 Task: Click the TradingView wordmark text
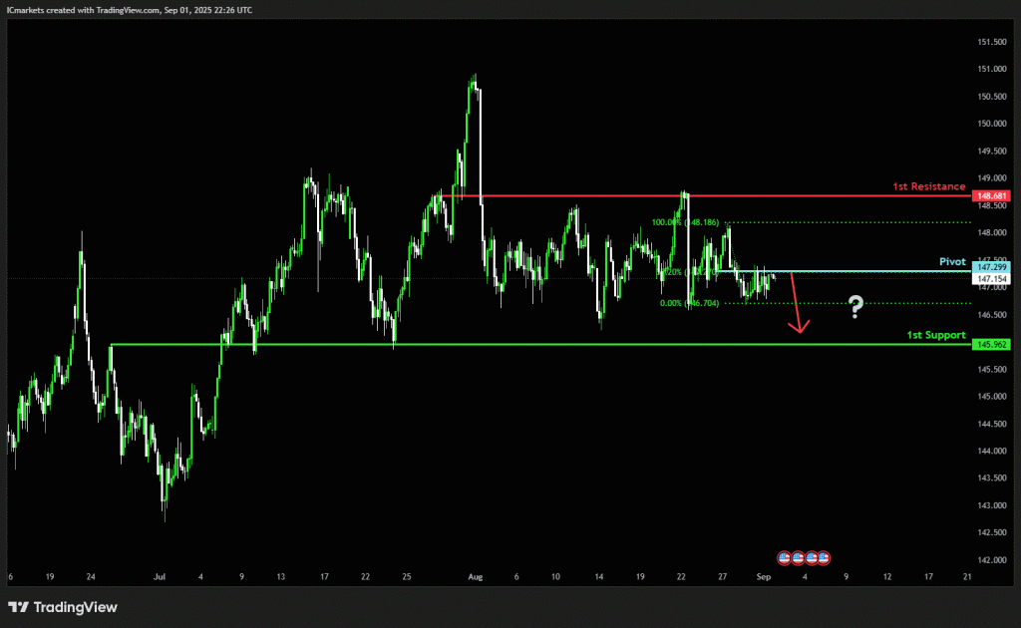(76, 607)
